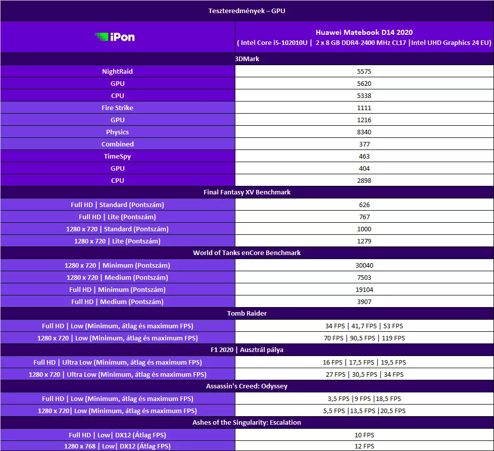Click the score 626
The width and height of the screenshot is (494, 451).
tap(364, 205)
